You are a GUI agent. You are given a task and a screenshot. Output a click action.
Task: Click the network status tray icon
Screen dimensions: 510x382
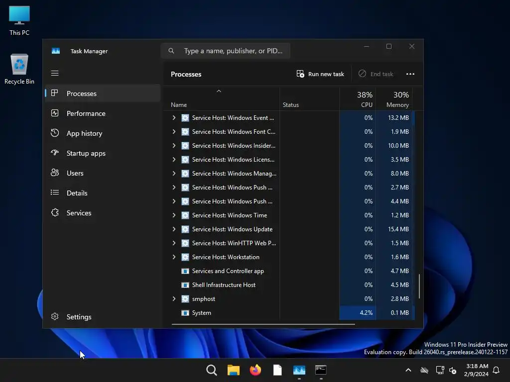(x=440, y=370)
